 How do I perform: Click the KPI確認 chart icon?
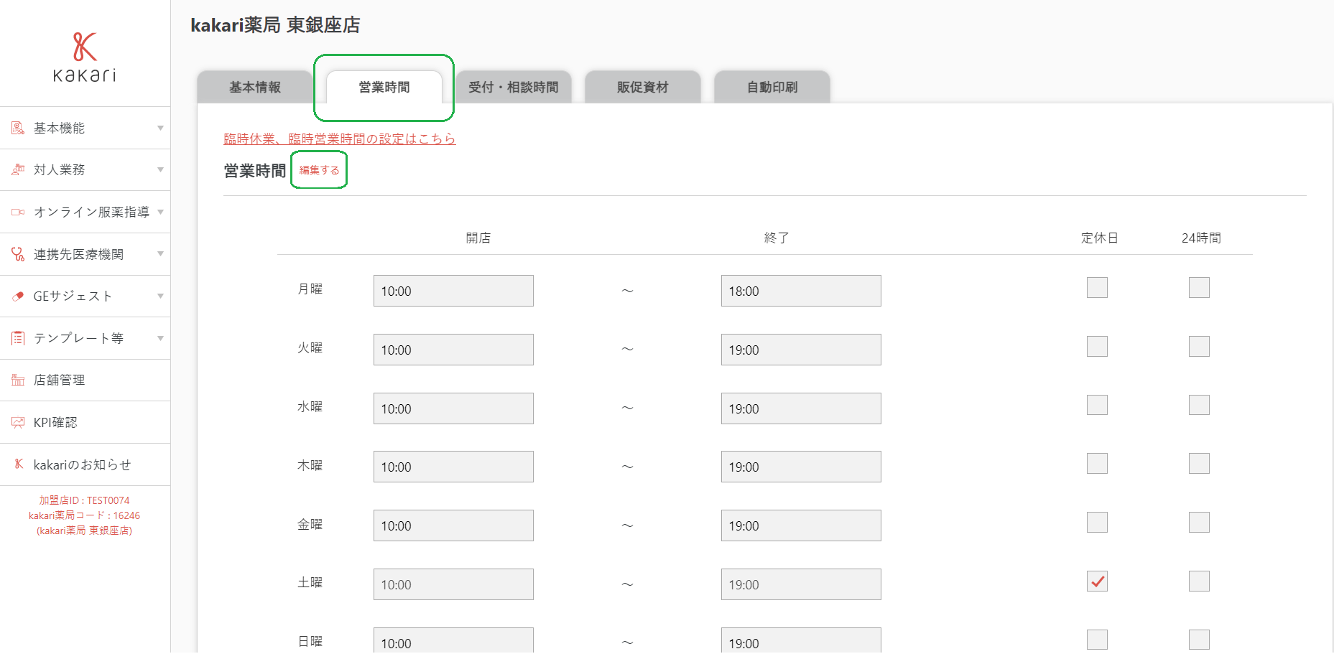pyautogui.click(x=18, y=422)
